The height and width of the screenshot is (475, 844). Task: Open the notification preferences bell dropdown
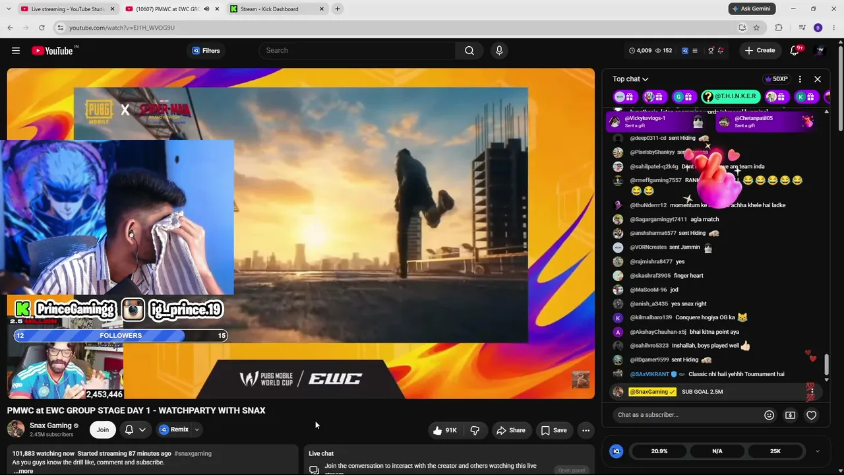[135, 430]
